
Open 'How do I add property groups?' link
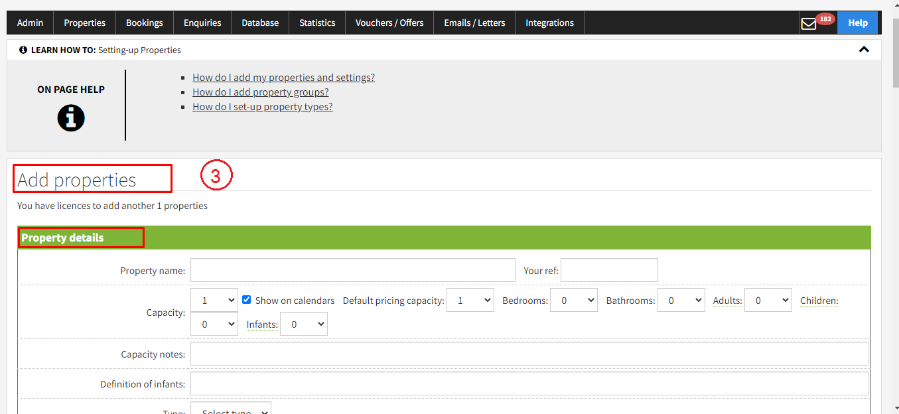click(x=260, y=92)
